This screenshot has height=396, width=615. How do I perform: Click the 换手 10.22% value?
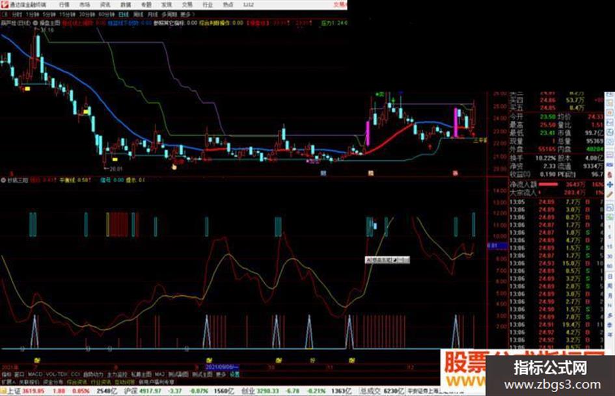(x=547, y=158)
